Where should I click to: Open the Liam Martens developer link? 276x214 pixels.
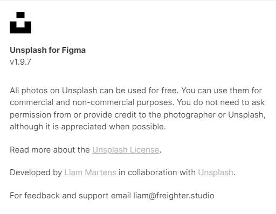click(91, 172)
